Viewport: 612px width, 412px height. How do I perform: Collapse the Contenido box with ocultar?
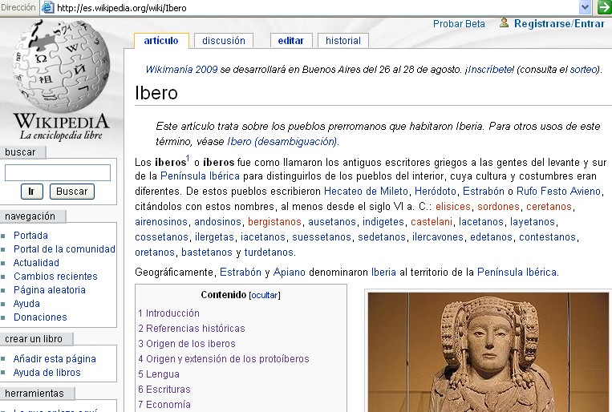click(265, 295)
